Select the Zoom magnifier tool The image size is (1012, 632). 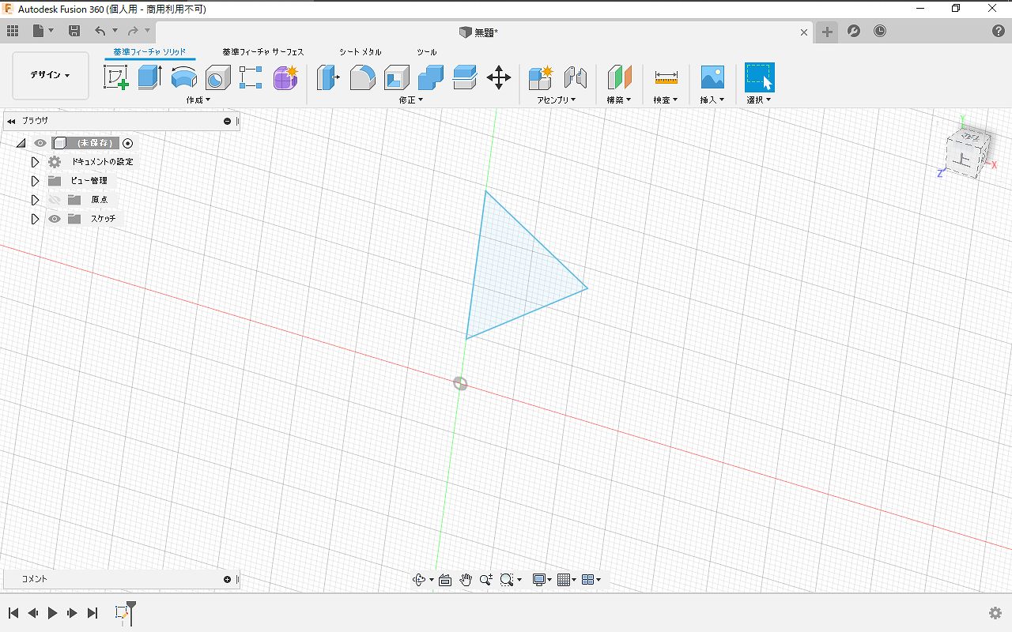[486, 580]
